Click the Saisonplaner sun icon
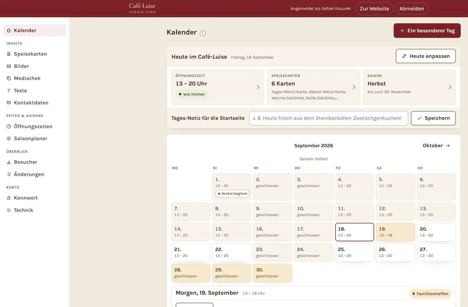The height and width of the screenshot is (307, 468). point(9,139)
